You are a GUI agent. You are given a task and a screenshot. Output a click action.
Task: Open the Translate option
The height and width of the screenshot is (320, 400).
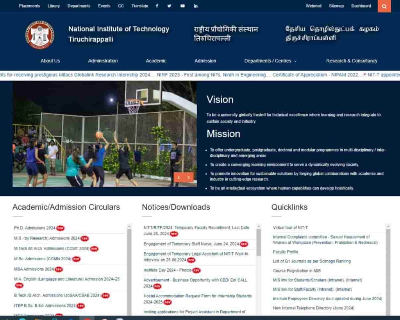[139, 6]
